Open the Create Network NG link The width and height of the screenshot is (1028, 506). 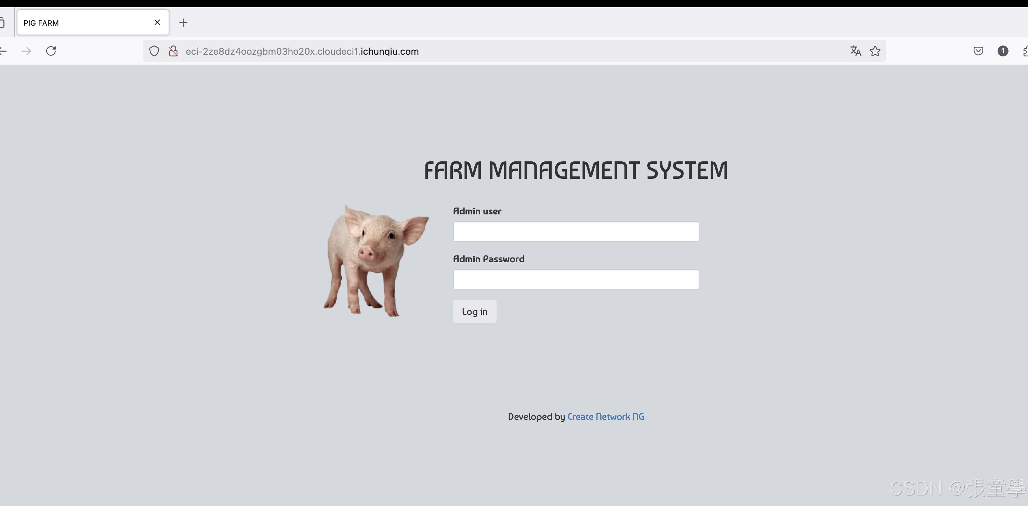point(605,417)
